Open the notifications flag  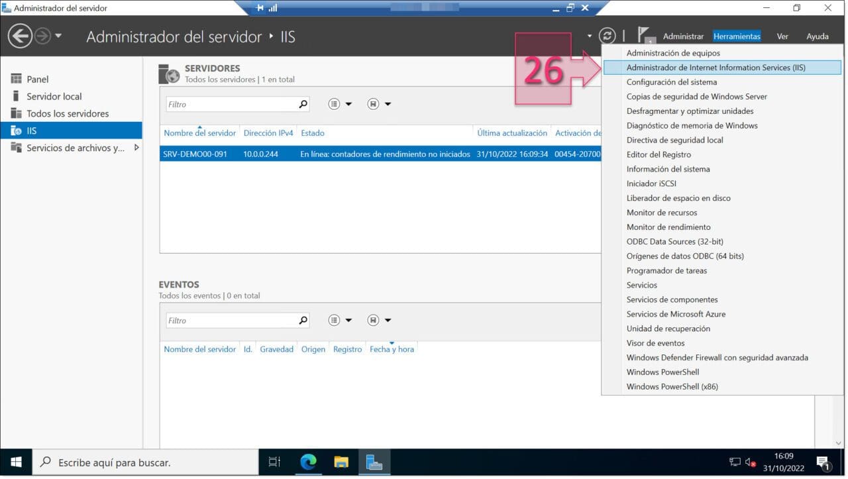645,36
